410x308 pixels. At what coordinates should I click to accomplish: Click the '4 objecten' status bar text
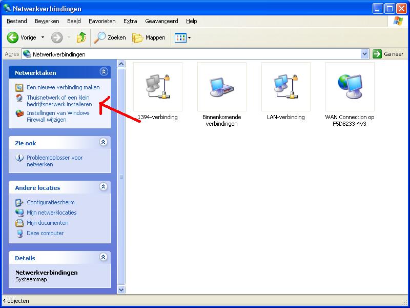point(16,301)
